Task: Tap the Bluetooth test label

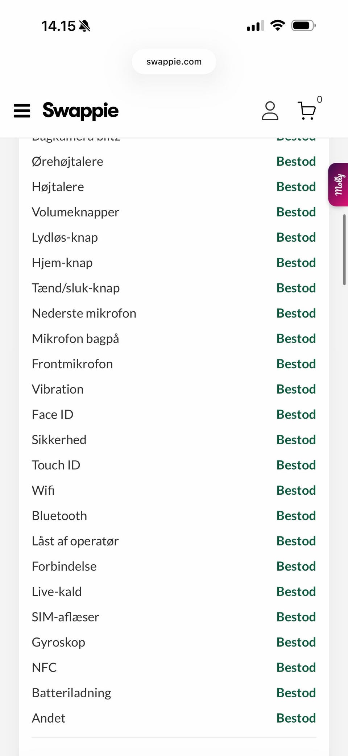Action: pos(59,516)
